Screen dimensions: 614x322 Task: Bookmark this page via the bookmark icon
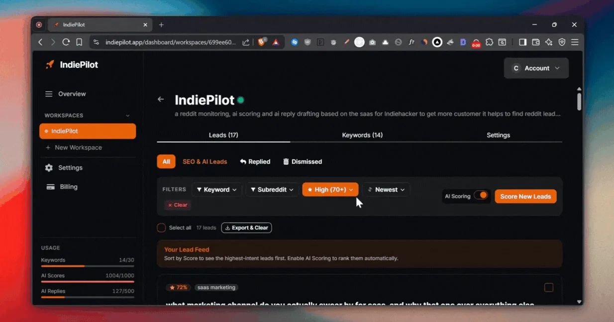coord(79,42)
